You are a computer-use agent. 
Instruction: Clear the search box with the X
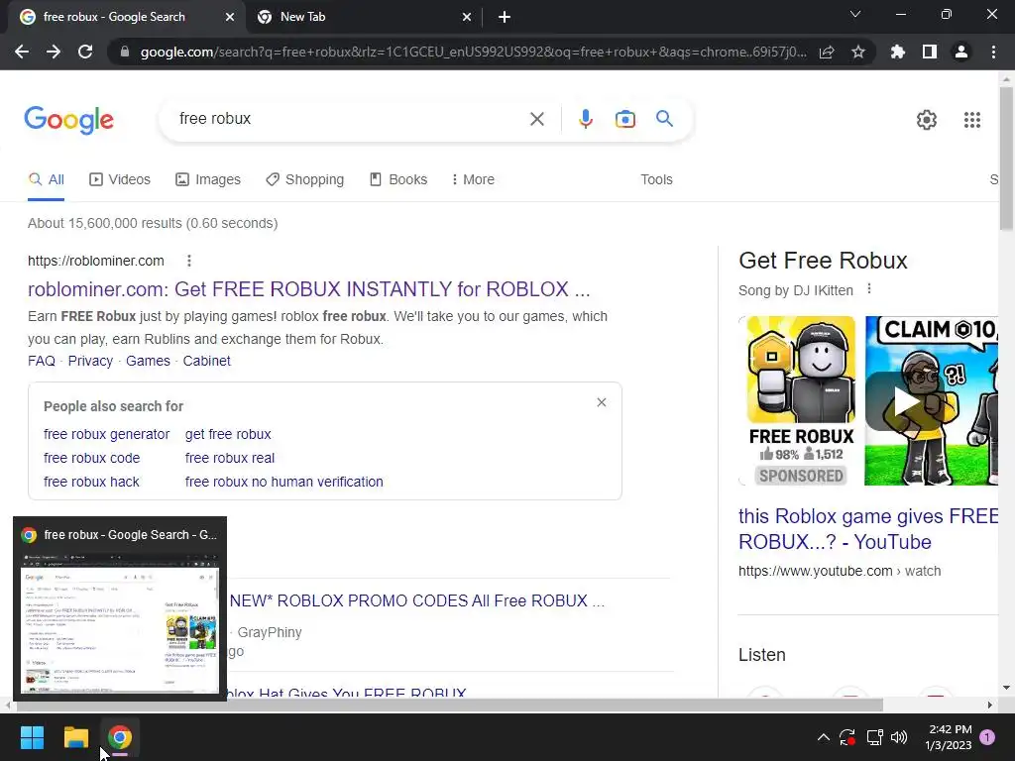tap(536, 119)
